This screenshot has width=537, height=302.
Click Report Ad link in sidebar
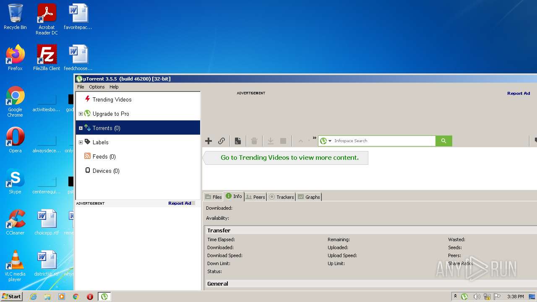180,203
